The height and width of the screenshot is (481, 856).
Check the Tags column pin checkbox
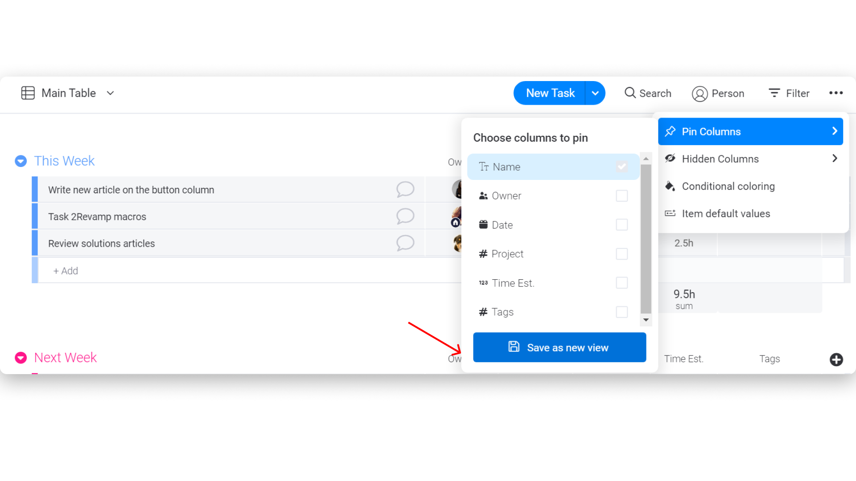[621, 312]
